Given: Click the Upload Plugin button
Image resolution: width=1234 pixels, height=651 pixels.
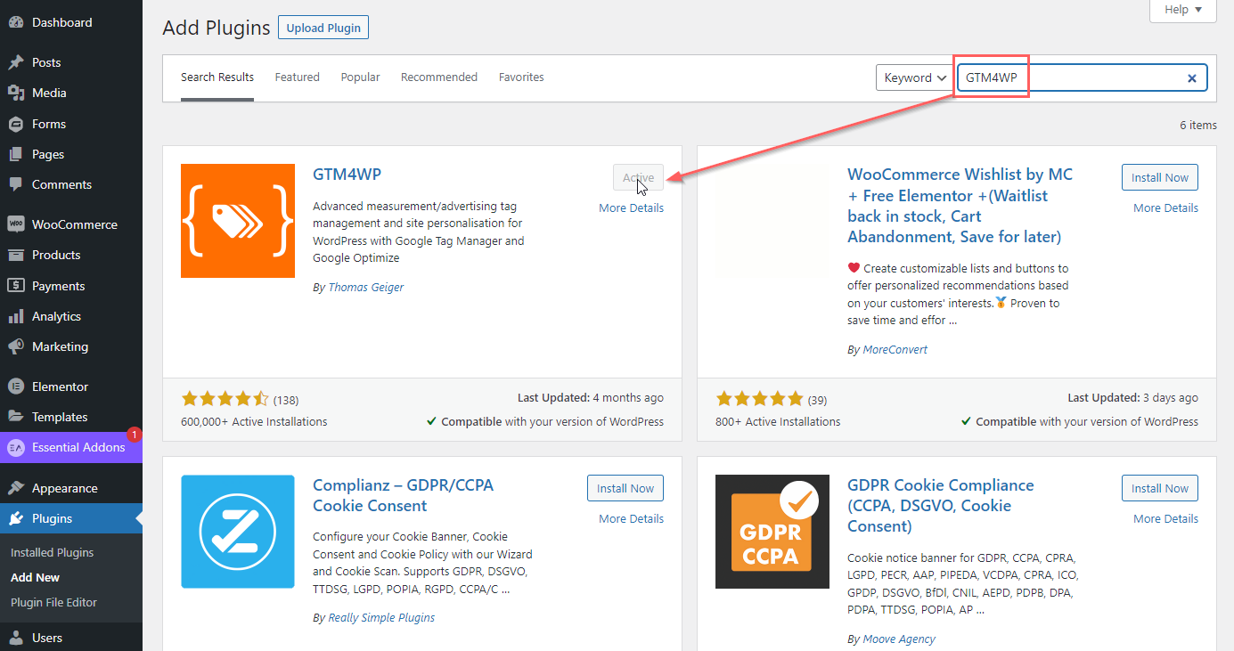Looking at the screenshot, I should 323,28.
